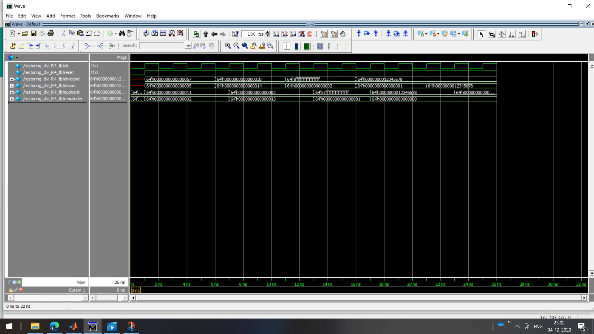This screenshot has height=334, width=594.
Task: Click the Restart simulation icon
Action: click(x=235, y=34)
